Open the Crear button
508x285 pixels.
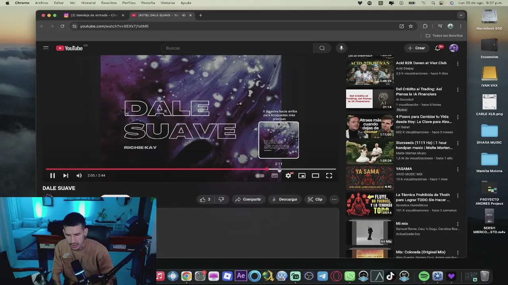pyautogui.click(x=416, y=48)
